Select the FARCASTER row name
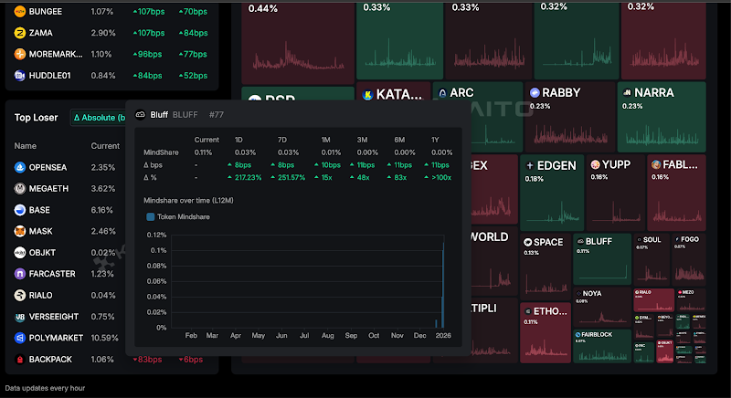The image size is (731, 398). pyautogui.click(x=52, y=274)
